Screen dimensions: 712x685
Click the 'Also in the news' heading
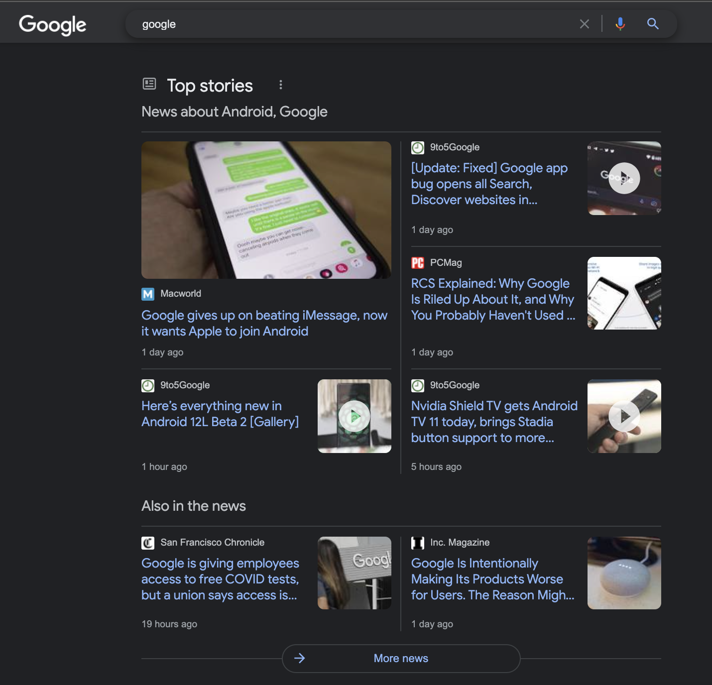(194, 506)
